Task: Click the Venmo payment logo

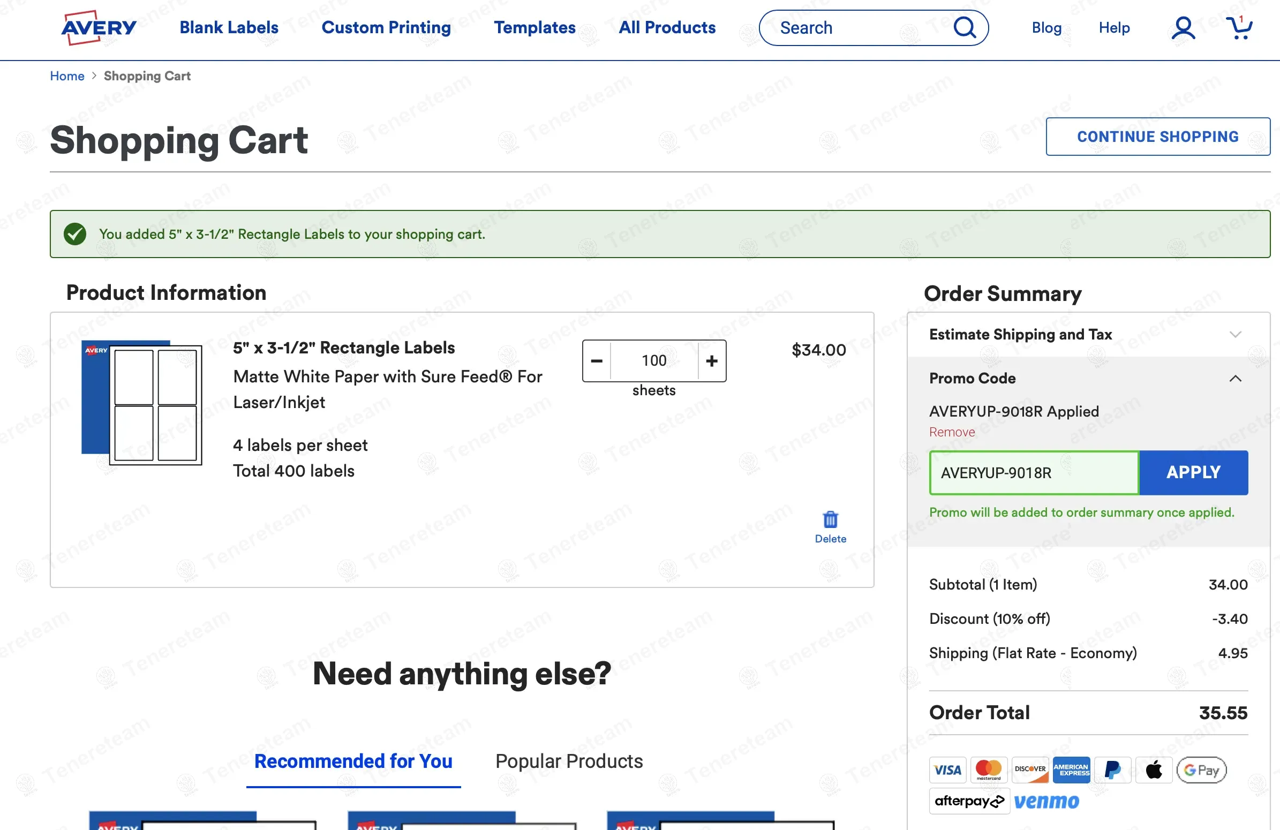Action: [x=1046, y=801]
